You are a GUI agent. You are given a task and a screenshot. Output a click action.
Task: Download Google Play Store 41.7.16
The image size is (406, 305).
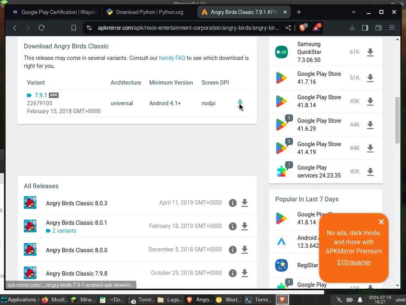370,78
